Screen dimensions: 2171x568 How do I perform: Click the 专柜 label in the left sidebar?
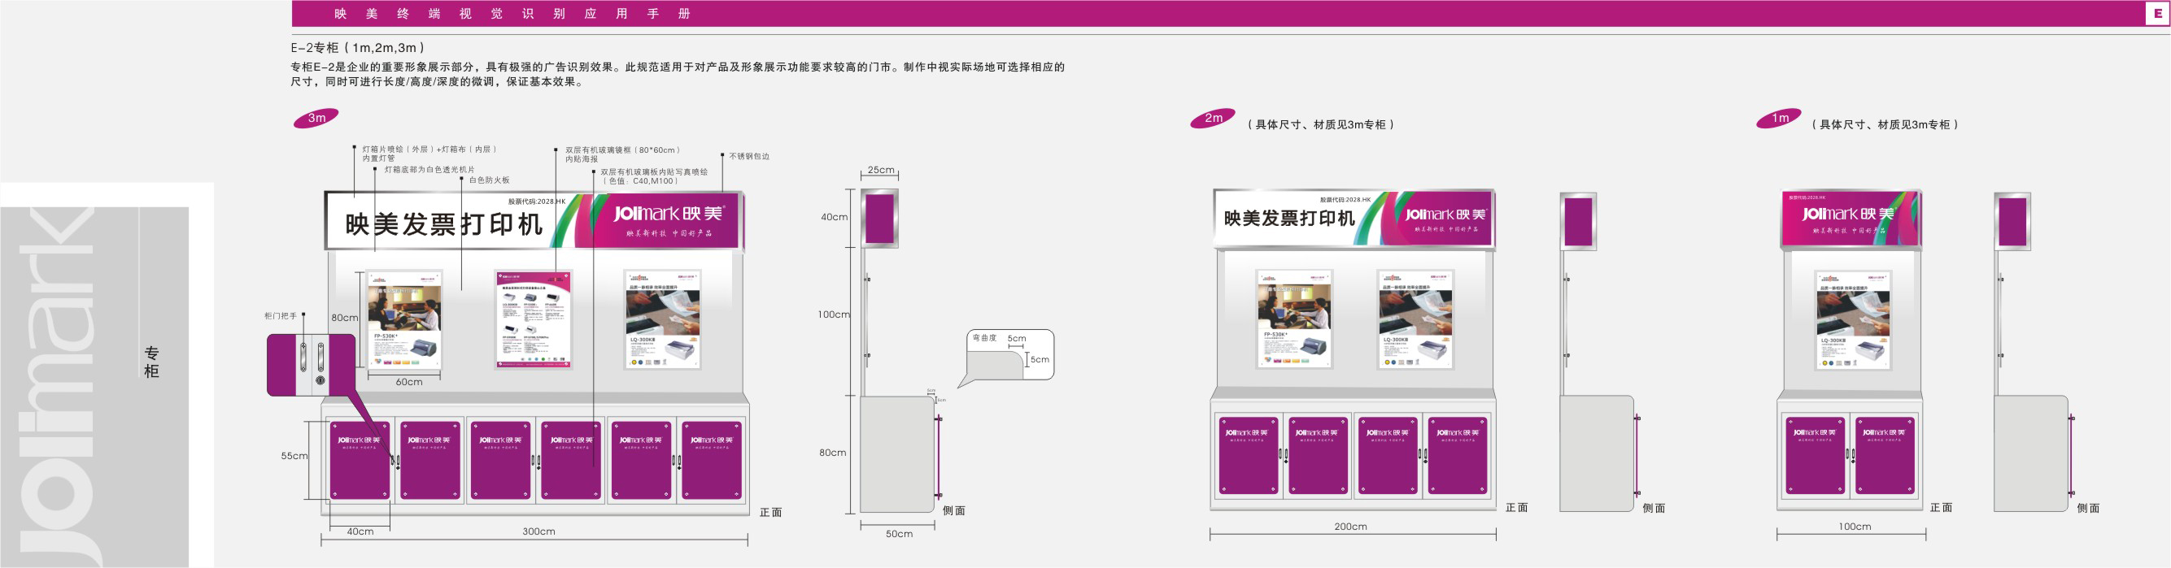(x=151, y=362)
